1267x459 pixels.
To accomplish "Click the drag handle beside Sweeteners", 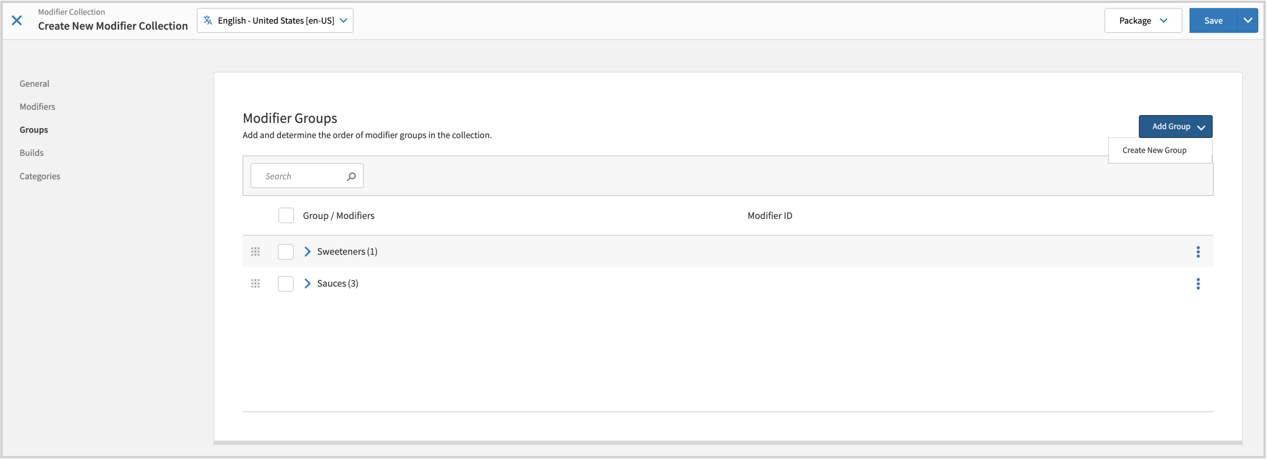I will [255, 251].
